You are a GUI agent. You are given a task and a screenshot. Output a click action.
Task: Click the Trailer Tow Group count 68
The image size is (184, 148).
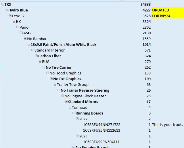pos(149,84)
